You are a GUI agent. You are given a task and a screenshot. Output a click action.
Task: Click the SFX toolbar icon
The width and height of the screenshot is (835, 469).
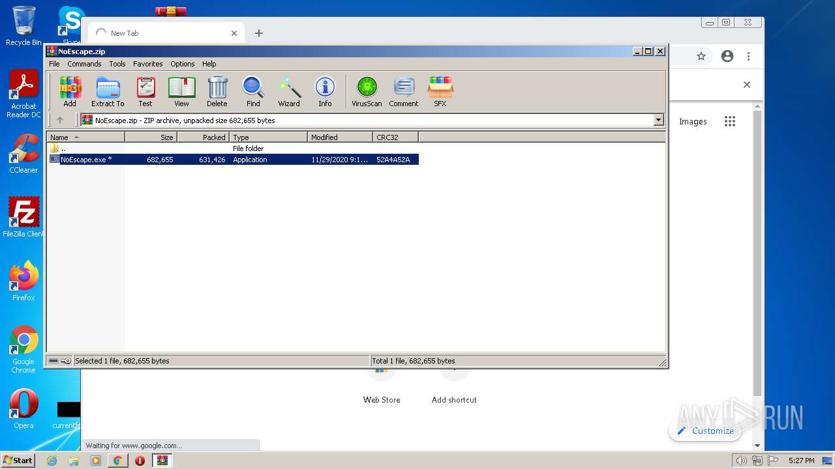pos(440,91)
